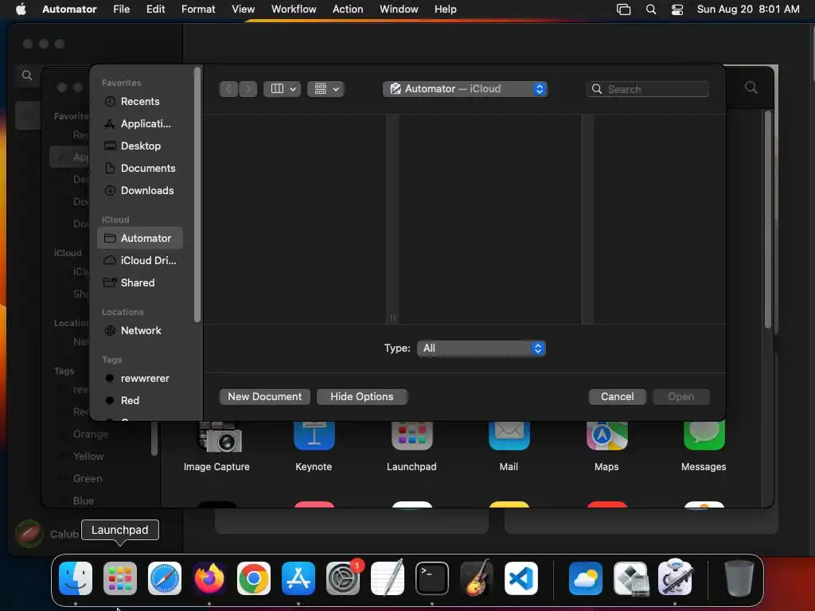Open the column view options dropdown
815x611 pixels.
(283, 89)
